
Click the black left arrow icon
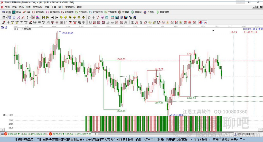tap(52, 17)
